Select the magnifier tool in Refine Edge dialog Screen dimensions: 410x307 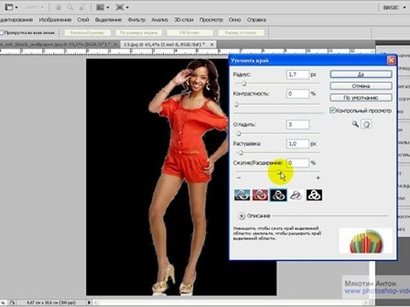[355, 124]
